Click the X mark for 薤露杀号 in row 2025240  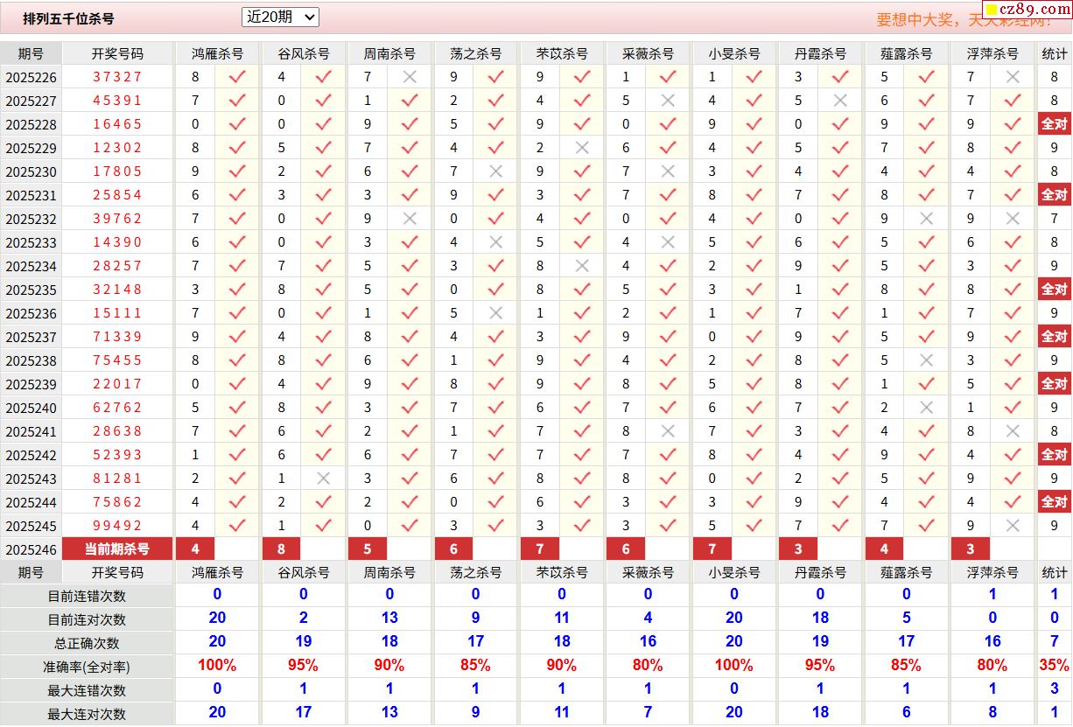tap(927, 408)
